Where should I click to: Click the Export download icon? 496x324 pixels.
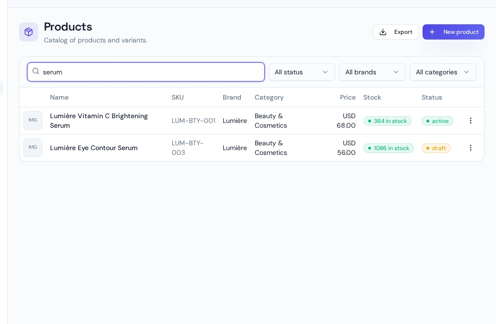click(x=383, y=32)
